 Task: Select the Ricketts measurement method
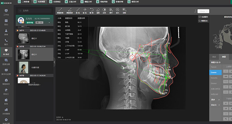point(215,78)
